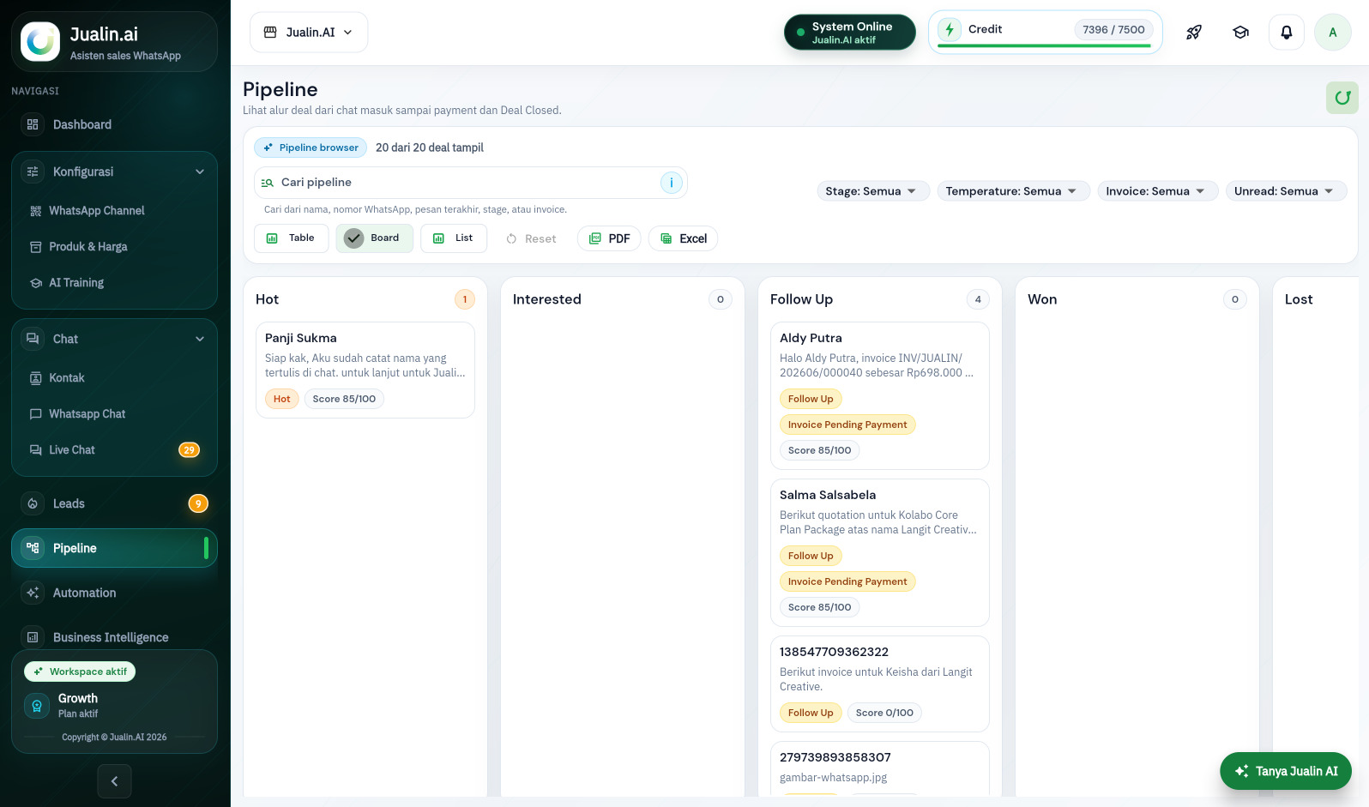Click Invoice Pending Payment on Aldy Putra
1369x807 pixels.
[x=847, y=425]
